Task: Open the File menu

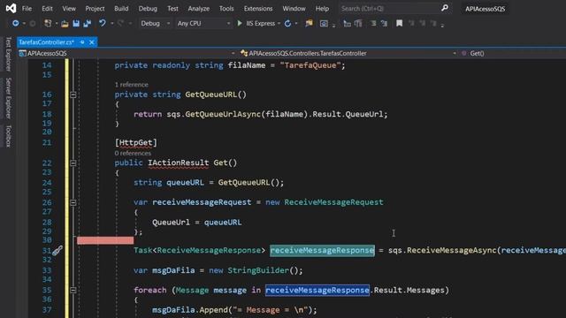Action: [x=27, y=8]
